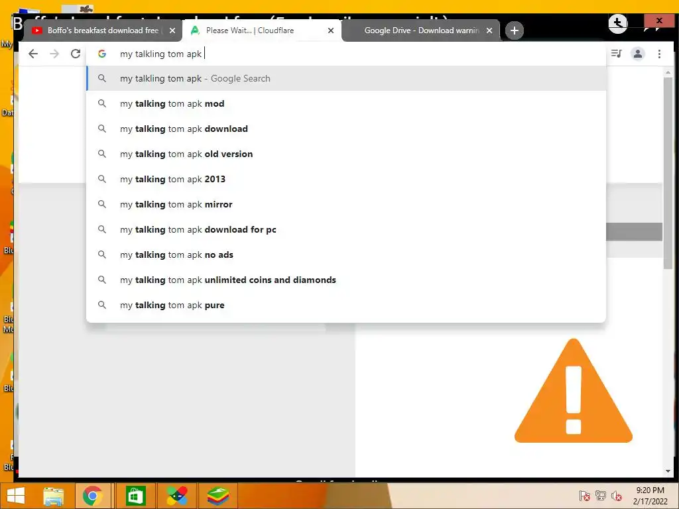Viewport: 679px width, 509px height.
Task: Close the window with red X button
Action: click(659, 21)
